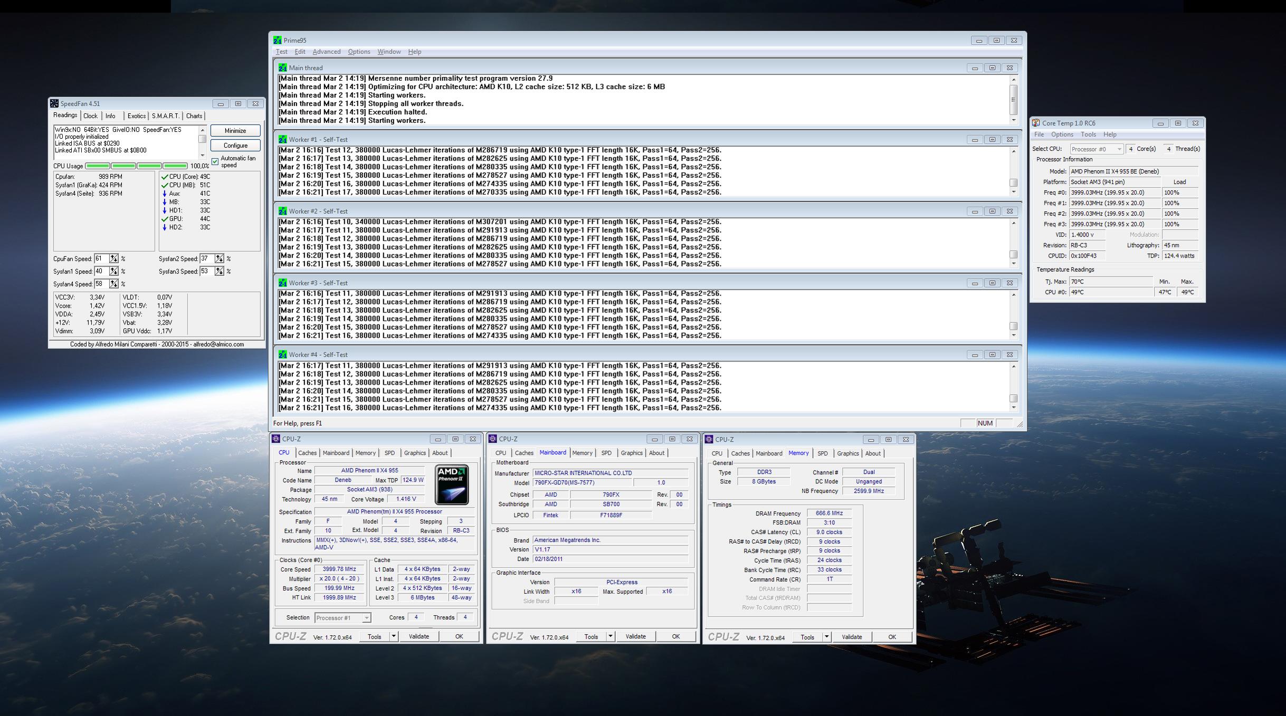This screenshot has height=716, width=1286.
Task: Click the Prime95 title bar icon
Action: (x=277, y=40)
